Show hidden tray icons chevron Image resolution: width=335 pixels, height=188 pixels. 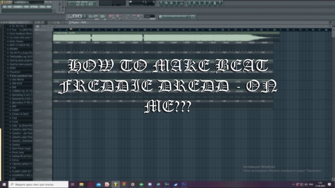(x=294, y=184)
